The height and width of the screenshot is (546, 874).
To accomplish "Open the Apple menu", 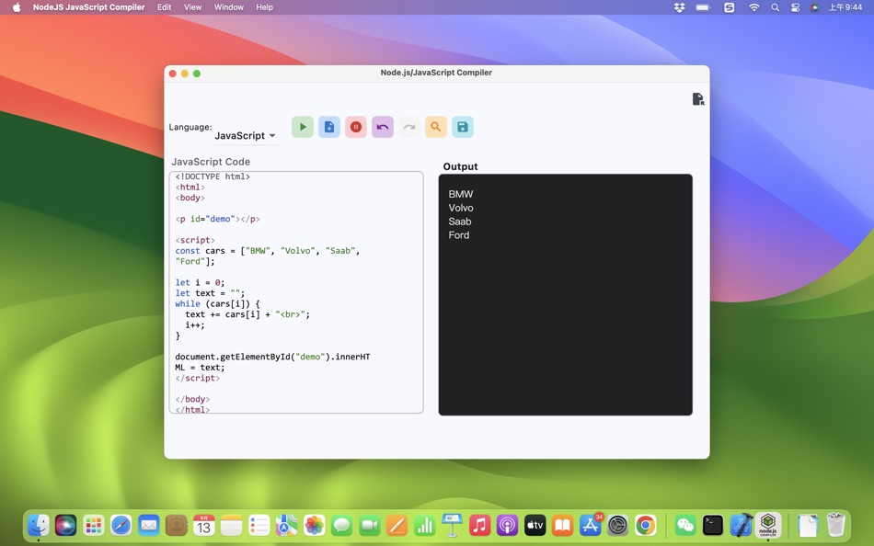I will (x=17, y=7).
